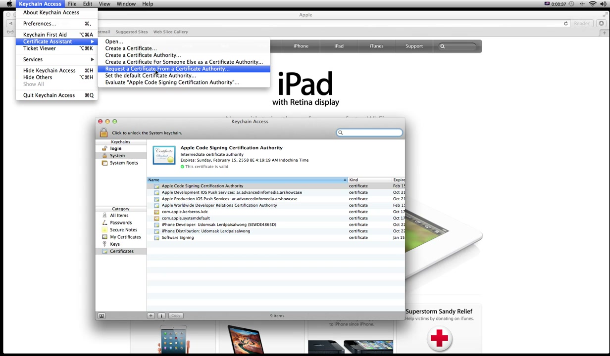Viewport: 610px width, 356px height.
Task: Choose Create a Certificate For Someone Else
Action: (x=184, y=62)
